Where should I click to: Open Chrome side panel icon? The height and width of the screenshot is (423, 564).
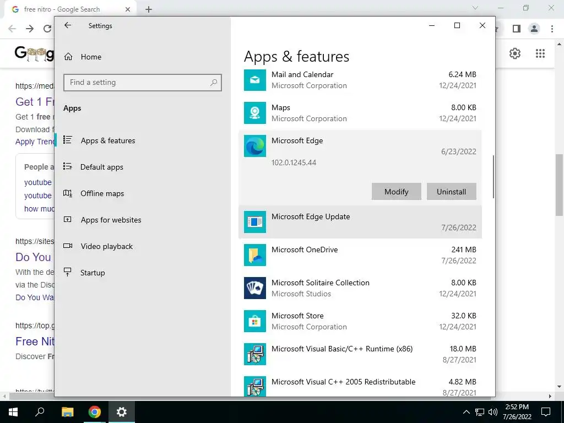click(517, 29)
